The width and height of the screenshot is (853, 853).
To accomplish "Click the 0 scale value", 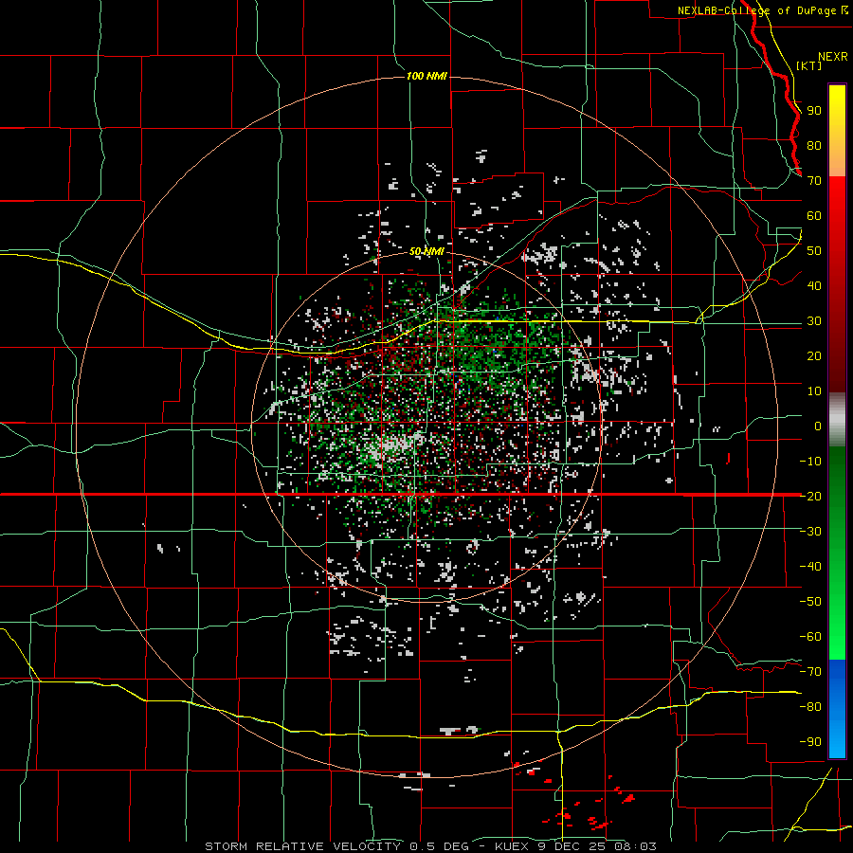I will [818, 426].
